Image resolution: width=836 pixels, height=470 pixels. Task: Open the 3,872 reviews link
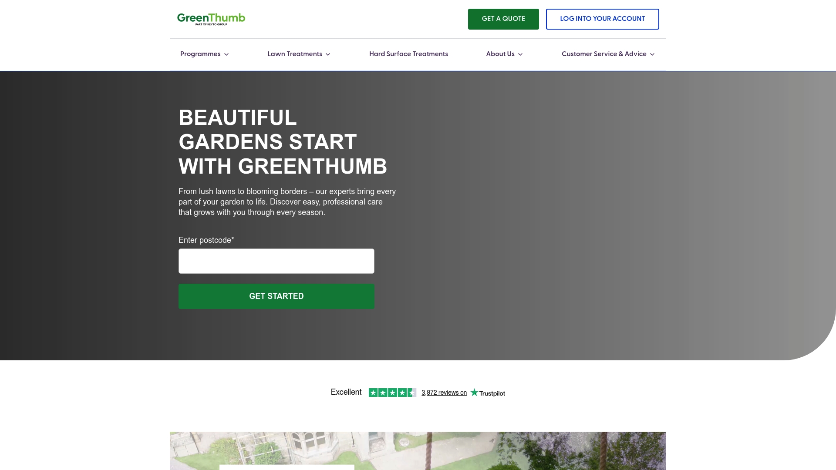coord(444,393)
